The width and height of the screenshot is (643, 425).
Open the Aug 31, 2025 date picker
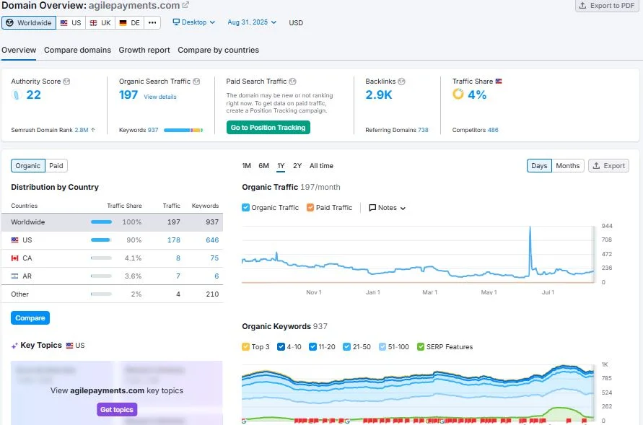(252, 22)
